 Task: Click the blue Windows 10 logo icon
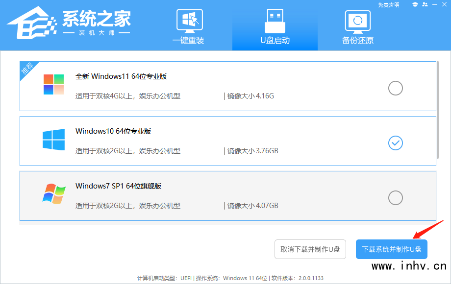(53, 140)
